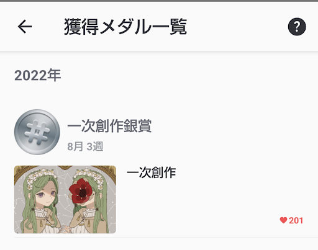Image resolution: width=318 pixels, height=250 pixels.
Task: Click the red heart icon
Action: coord(283,220)
